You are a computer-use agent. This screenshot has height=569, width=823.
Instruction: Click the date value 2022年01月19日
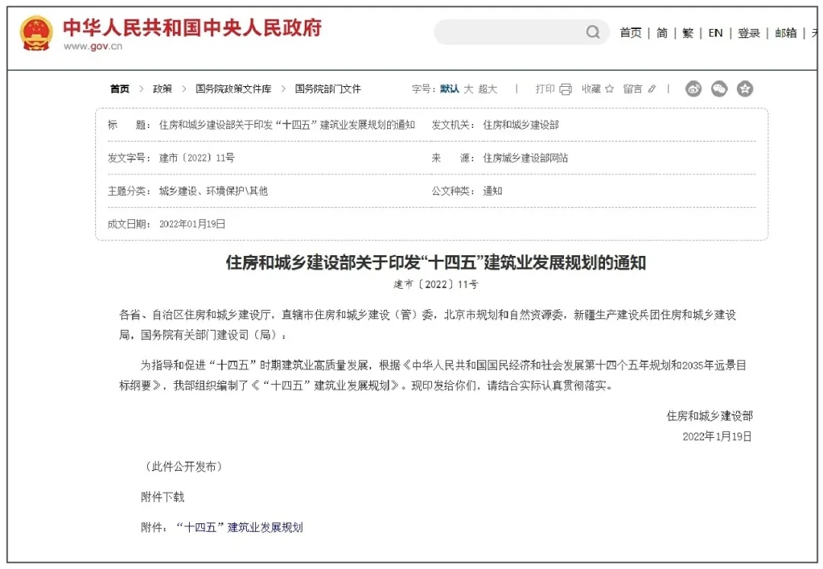192,224
